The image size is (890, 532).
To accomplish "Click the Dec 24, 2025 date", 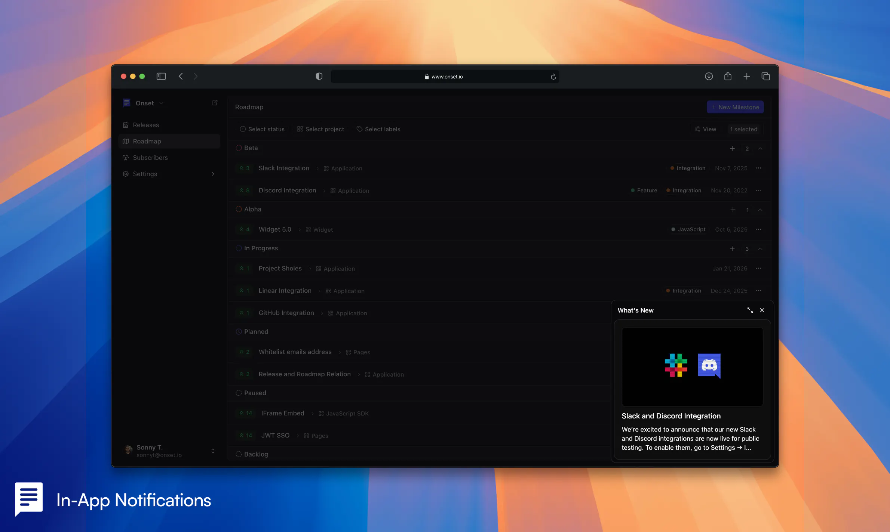I will coord(729,291).
